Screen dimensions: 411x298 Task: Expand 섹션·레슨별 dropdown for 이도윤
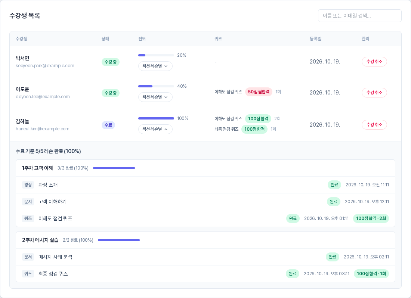[x=155, y=97]
